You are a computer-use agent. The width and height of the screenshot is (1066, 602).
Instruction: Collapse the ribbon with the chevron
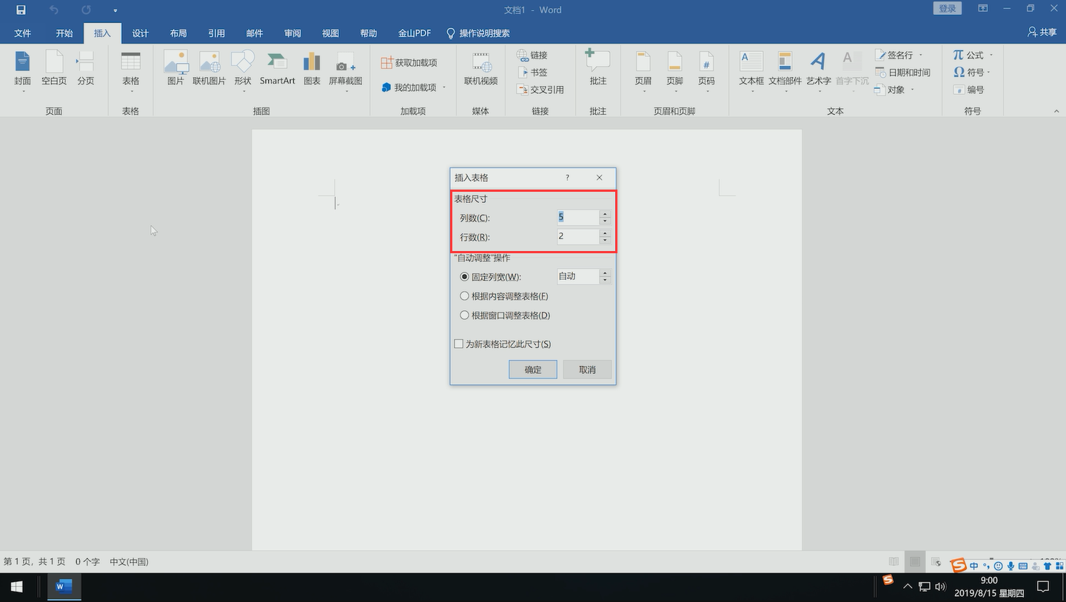[x=1056, y=111]
